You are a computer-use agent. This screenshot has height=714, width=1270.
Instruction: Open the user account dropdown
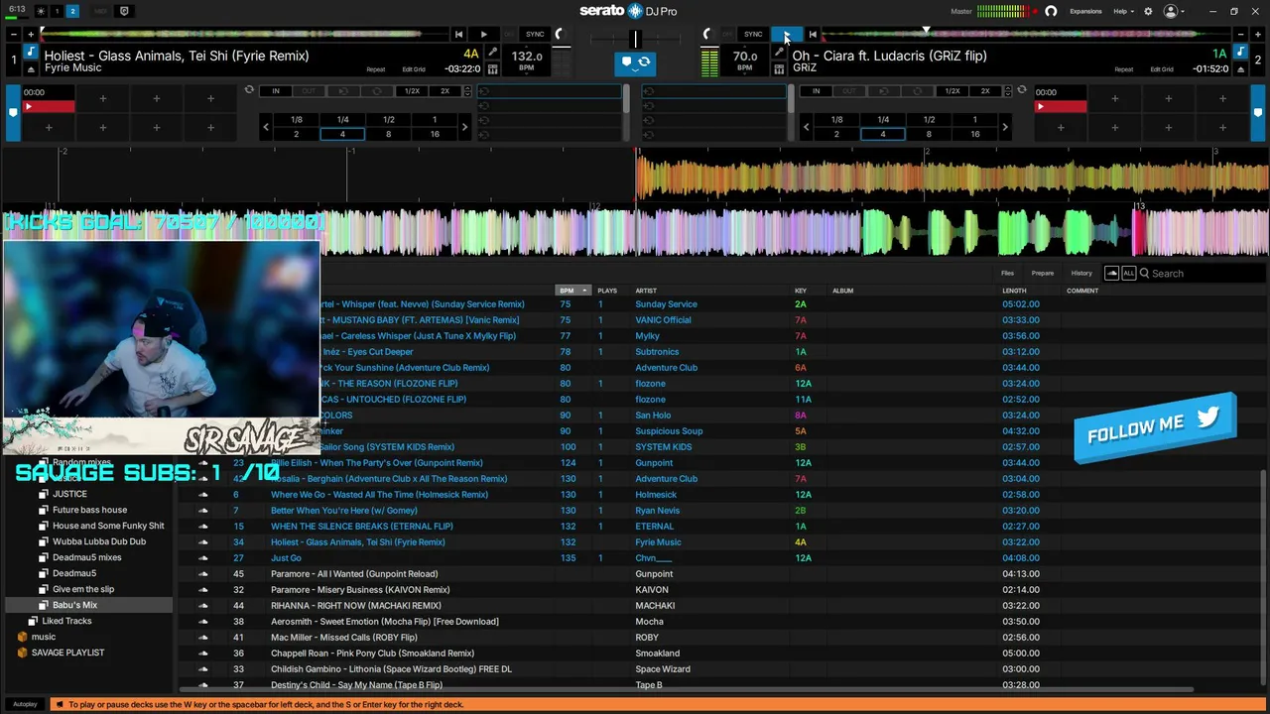pyautogui.click(x=1175, y=11)
